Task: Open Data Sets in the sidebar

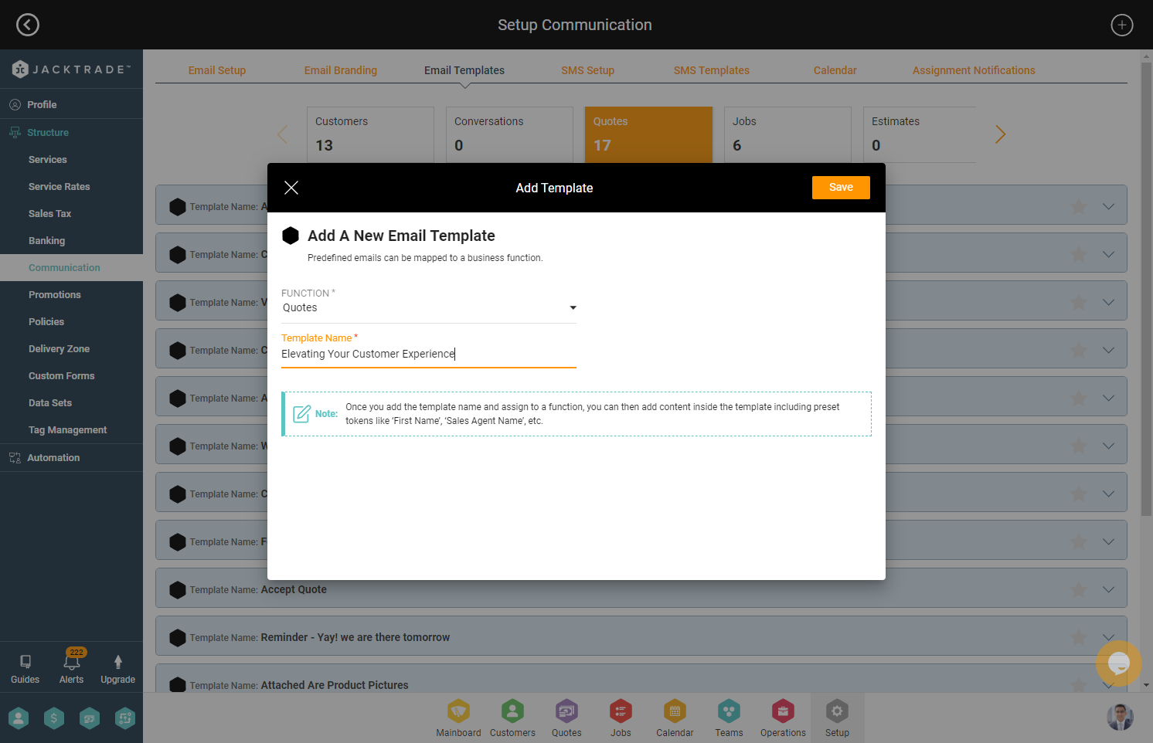Action: 50,403
